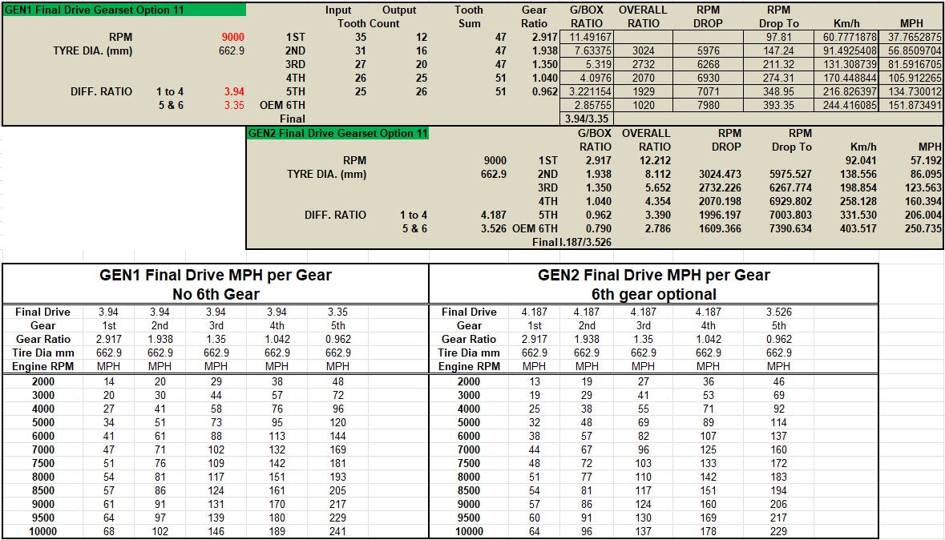Select the 8500 RPM row label in GEN2 table
Image resolution: width=945 pixels, height=540 pixels.
point(469,490)
